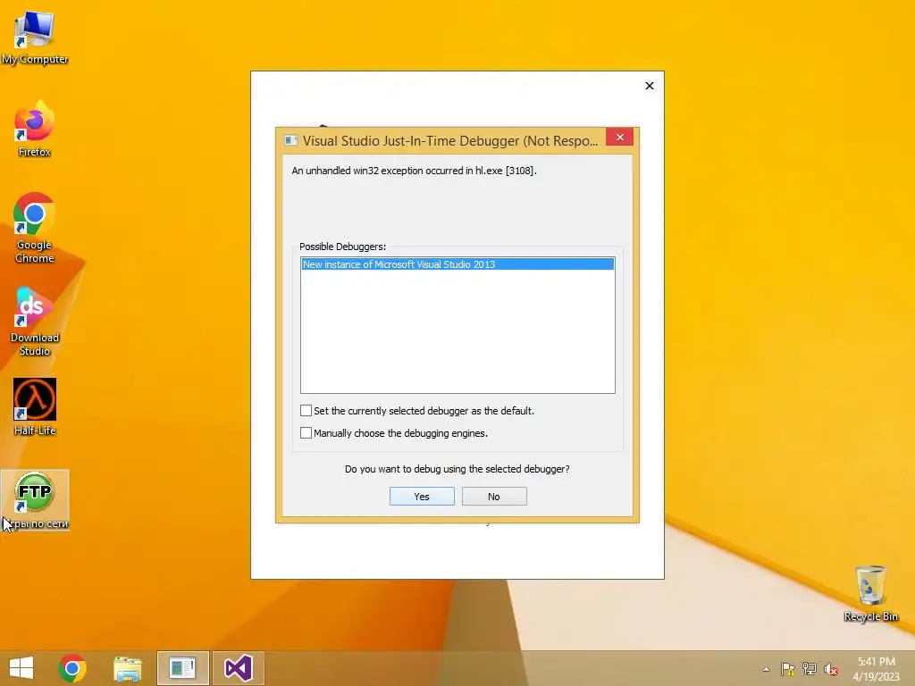
Task: Switch to the JIT Debugger taskbar item
Action: (x=182, y=668)
